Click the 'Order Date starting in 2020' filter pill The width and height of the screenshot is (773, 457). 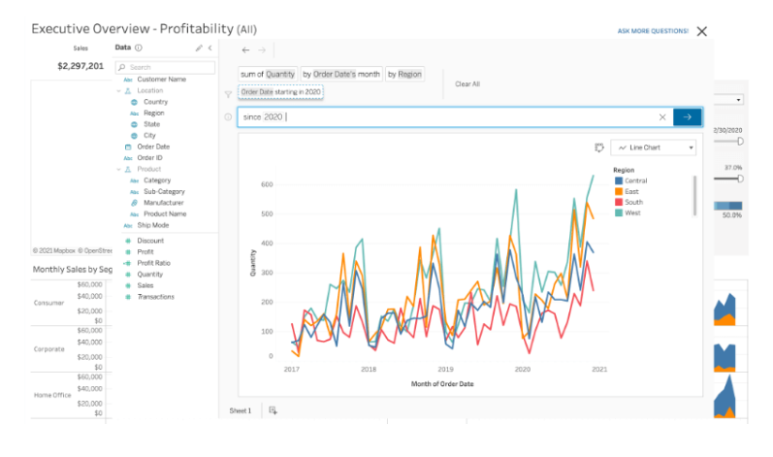click(281, 92)
